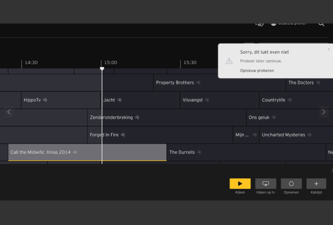Select the Countrylife program
333x225 pixels.
(x=296, y=100)
